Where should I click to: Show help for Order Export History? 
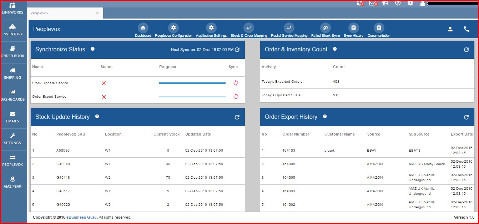tap(325, 116)
